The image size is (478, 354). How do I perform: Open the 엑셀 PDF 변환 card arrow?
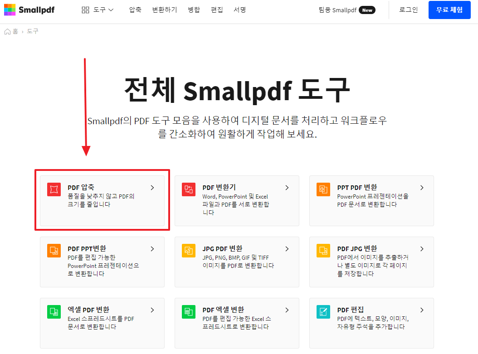152,310
